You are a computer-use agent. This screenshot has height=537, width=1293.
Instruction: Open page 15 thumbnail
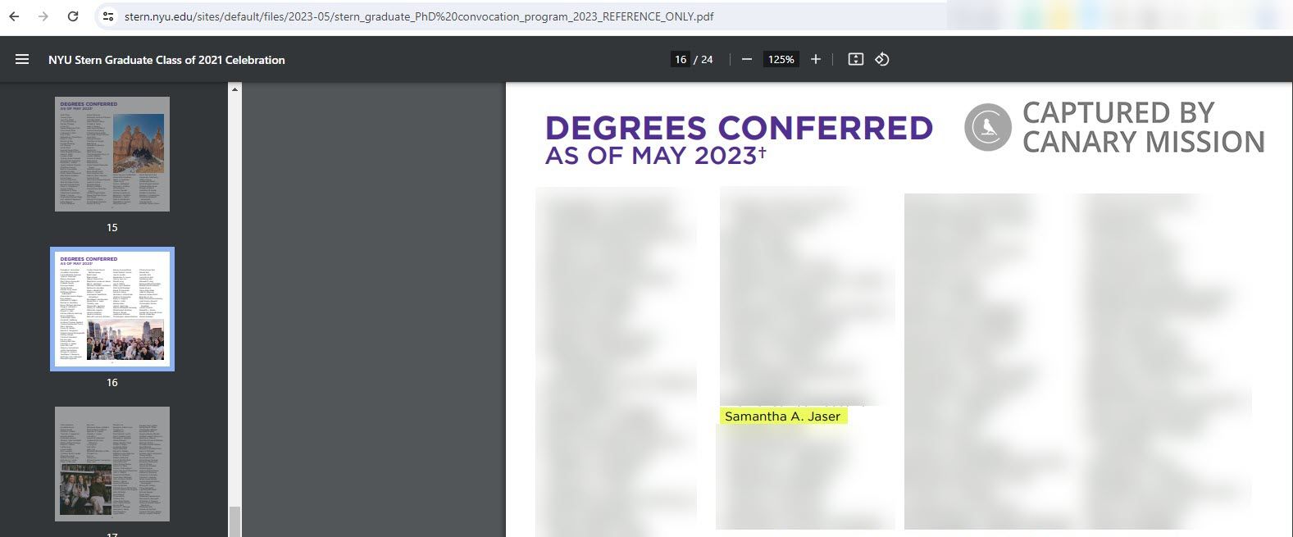coord(112,154)
